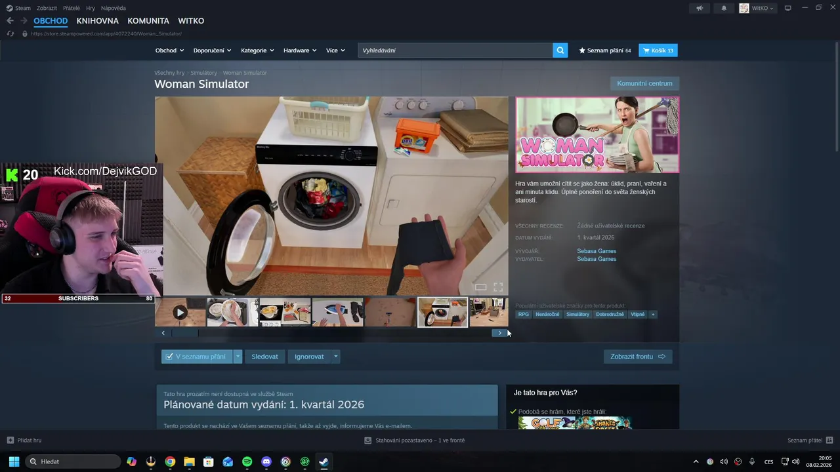This screenshot has height=472, width=840.
Task: Click the thumbnail strip scrollbar handle
Action: click(x=184, y=333)
